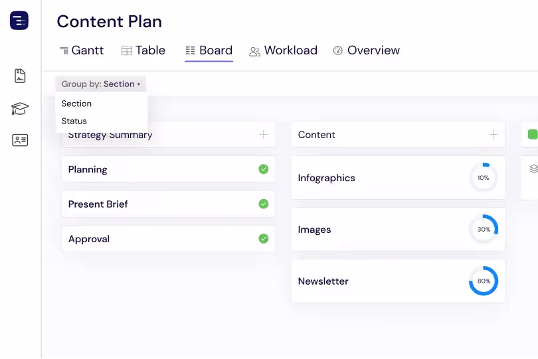Open the Planning card
Screen dimensions: 538x359
[x=168, y=169]
